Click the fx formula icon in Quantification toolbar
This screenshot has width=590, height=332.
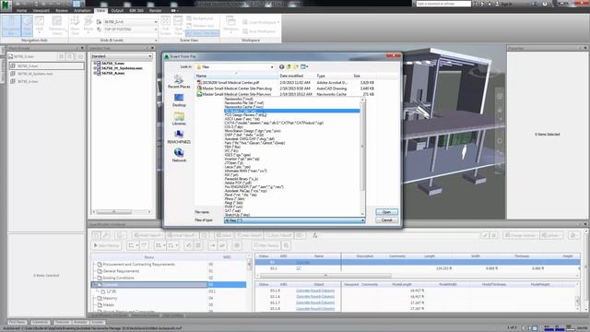tap(314, 235)
